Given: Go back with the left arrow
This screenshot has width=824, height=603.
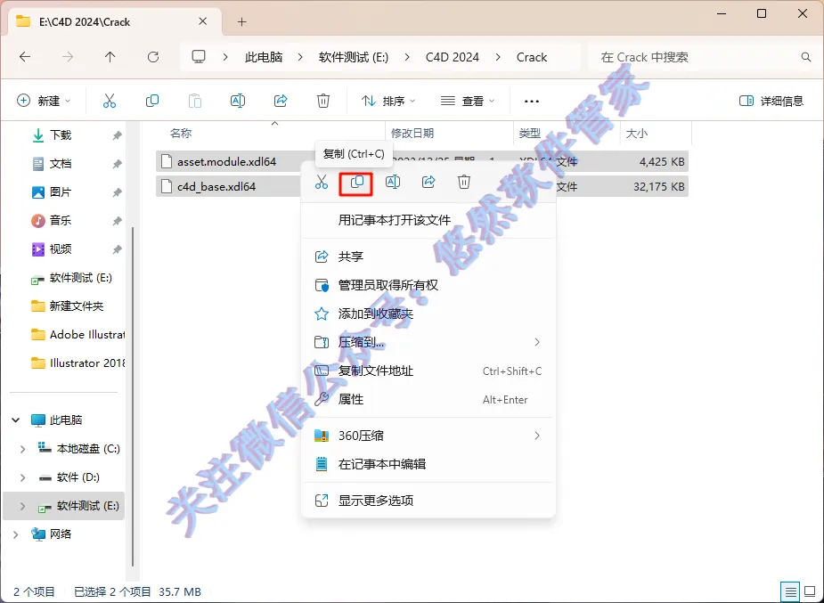Looking at the screenshot, I should pos(25,57).
